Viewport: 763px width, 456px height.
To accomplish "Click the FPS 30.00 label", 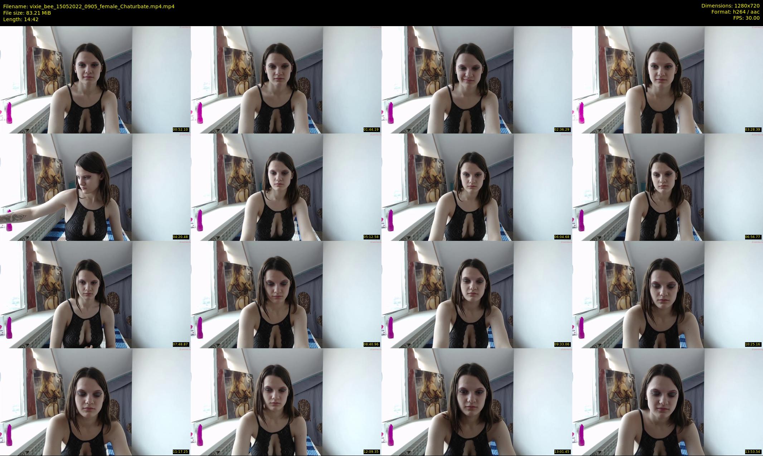I will (x=746, y=18).
